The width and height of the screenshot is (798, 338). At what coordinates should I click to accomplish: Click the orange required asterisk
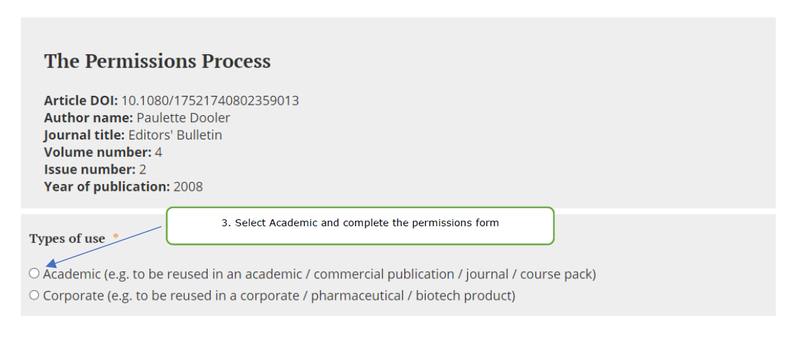pyautogui.click(x=115, y=237)
